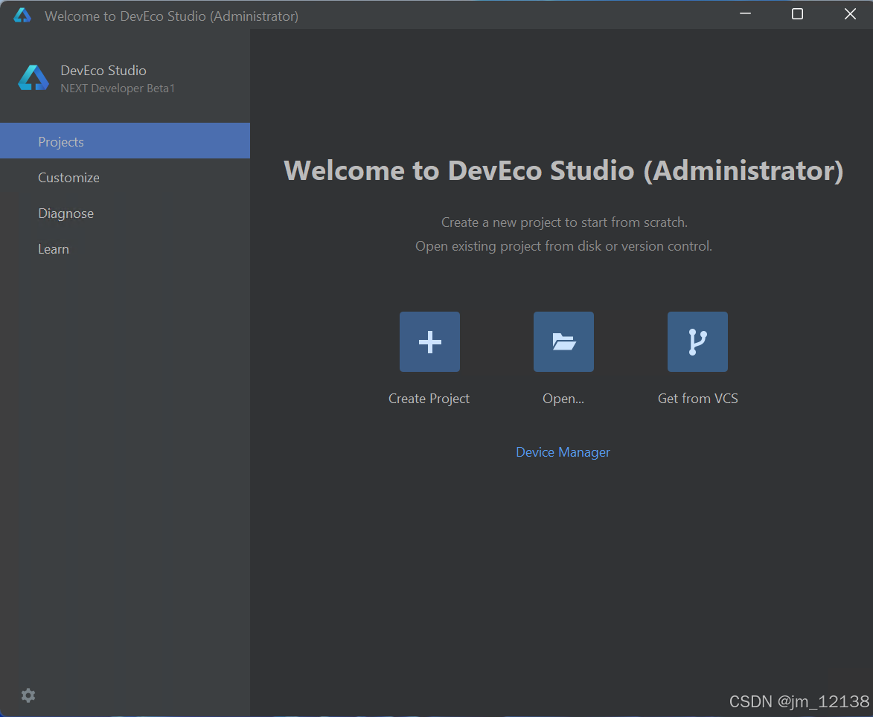
Task: Click the Welcome to DevEco Studio heading
Action: tap(563, 171)
